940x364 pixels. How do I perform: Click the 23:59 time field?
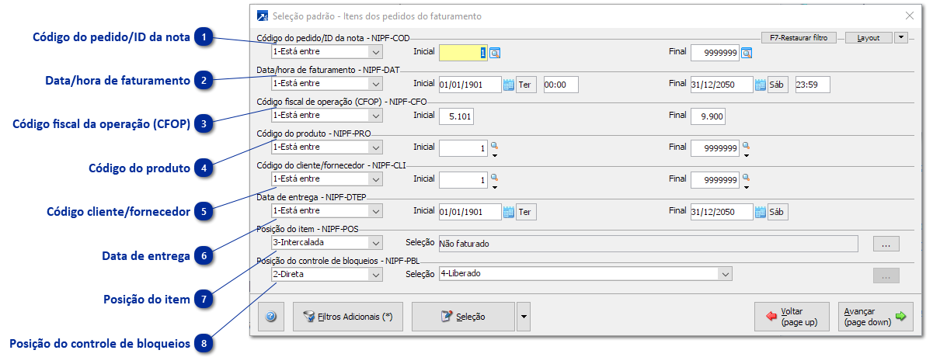click(813, 84)
